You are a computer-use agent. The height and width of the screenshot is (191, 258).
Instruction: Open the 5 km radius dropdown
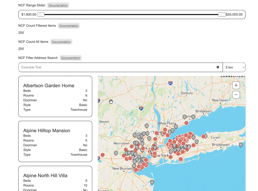[x=234, y=67]
